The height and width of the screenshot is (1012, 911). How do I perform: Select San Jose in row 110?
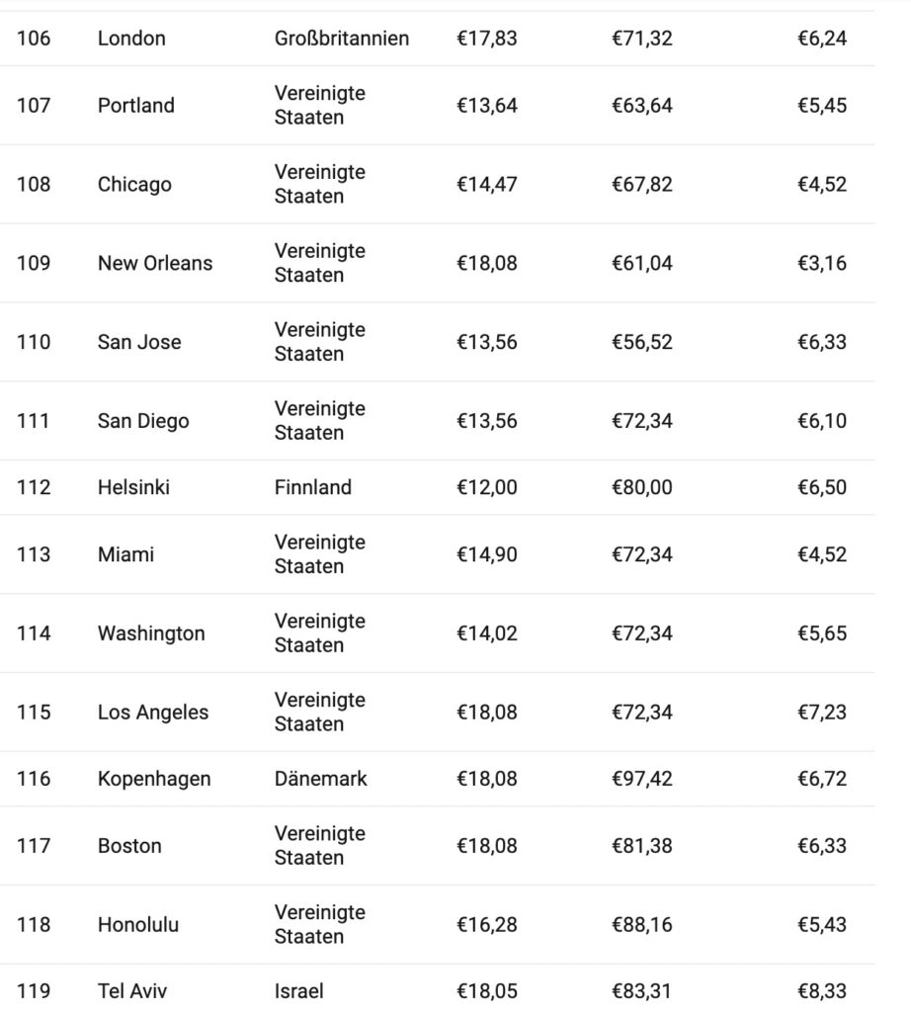click(139, 342)
